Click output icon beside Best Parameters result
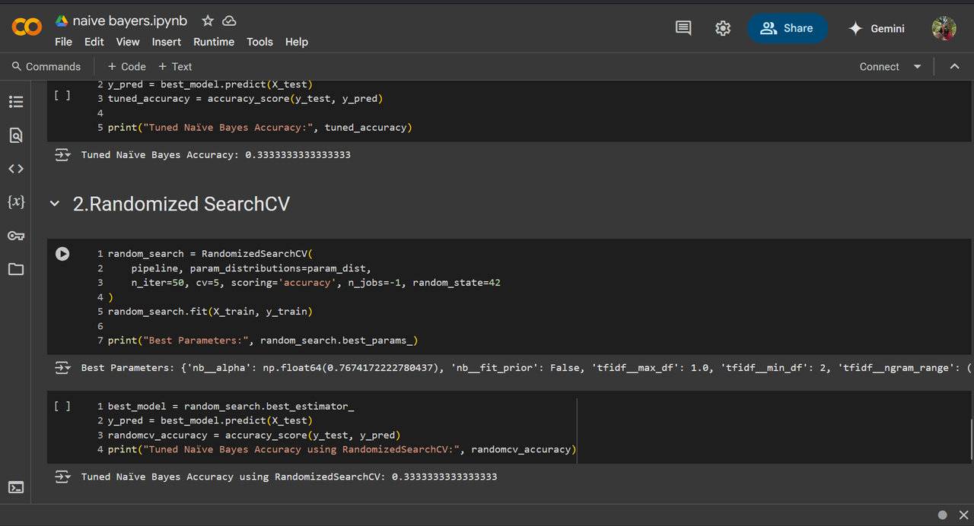This screenshot has width=974, height=526. tap(63, 368)
